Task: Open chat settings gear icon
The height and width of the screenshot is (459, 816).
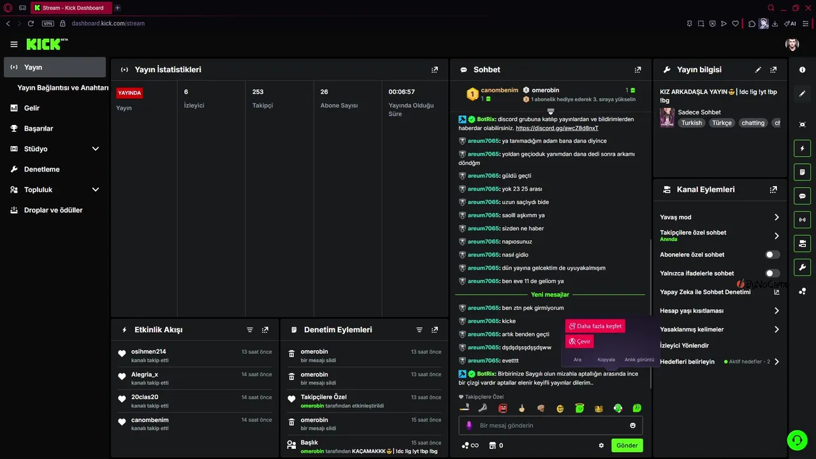Action: (601, 446)
